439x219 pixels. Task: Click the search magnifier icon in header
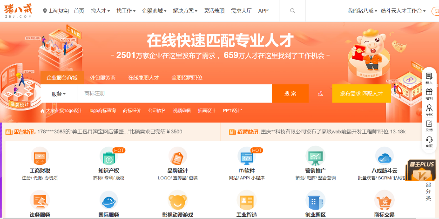(292, 11)
